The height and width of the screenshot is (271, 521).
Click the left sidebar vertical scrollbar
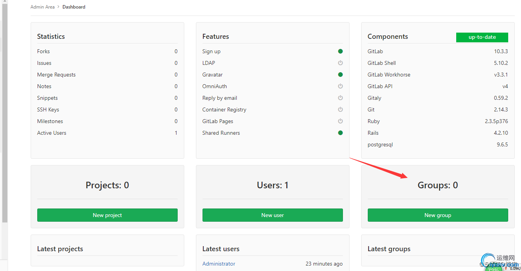pyautogui.click(x=5, y=113)
